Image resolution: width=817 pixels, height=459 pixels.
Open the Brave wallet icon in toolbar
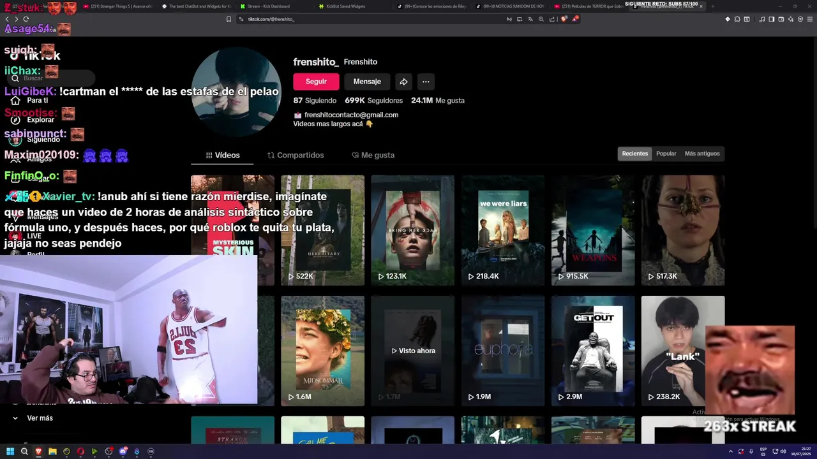point(781,19)
